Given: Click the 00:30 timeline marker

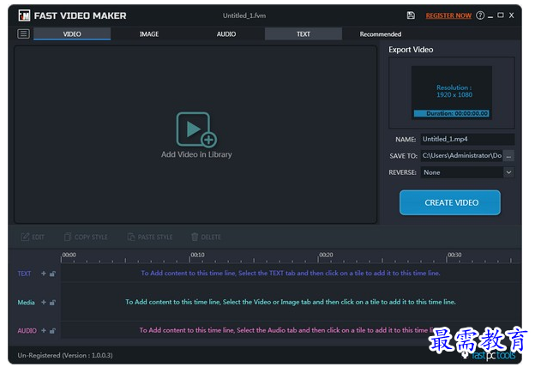Looking at the screenshot, I should (454, 255).
